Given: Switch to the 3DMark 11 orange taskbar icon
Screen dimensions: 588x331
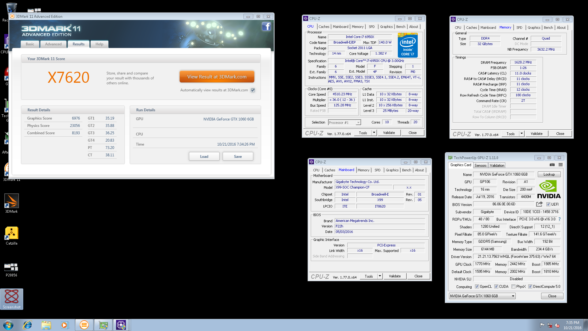Looking at the screenshot, I should coord(84,325).
